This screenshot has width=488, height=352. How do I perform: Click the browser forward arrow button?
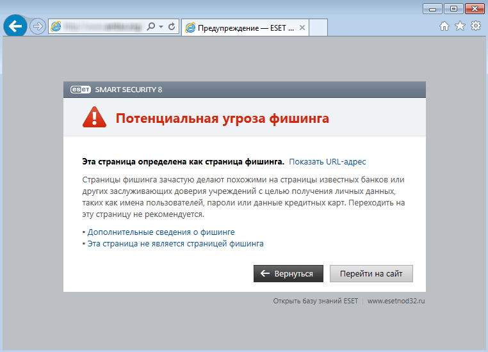coord(38,26)
